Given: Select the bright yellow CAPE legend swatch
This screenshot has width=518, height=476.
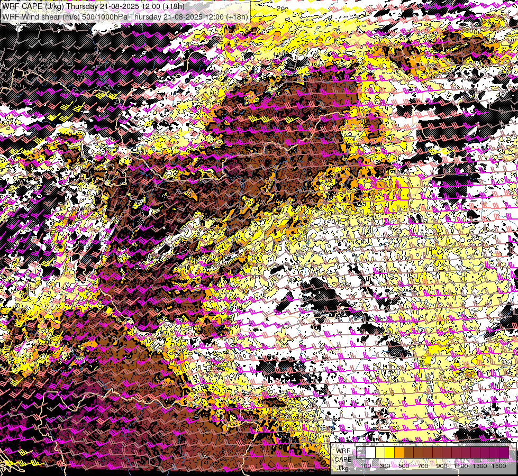Looking at the screenshot, I should click(x=389, y=452).
